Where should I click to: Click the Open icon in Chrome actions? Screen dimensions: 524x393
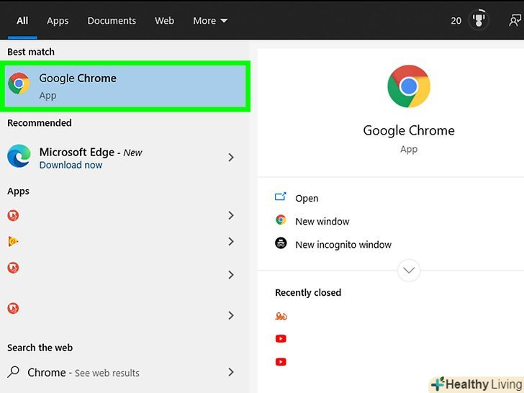[281, 197]
